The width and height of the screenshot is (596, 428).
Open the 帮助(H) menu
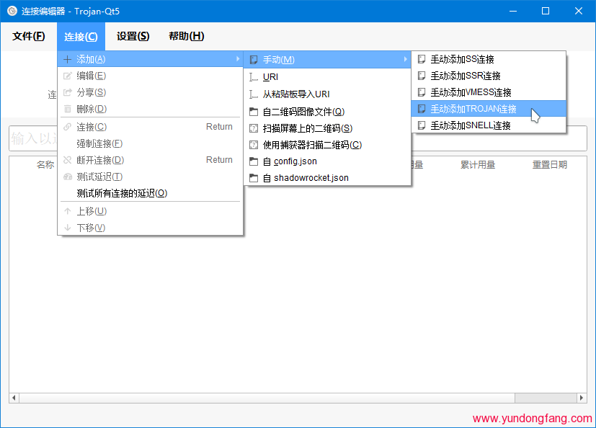[186, 36]
